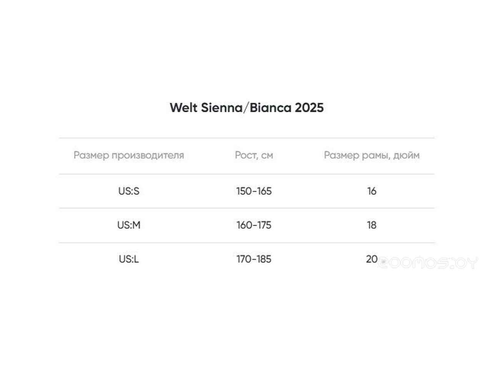Click the word "Welt" in the title
The height and width of the screenshot is (369, 492).
coord(183,108)
